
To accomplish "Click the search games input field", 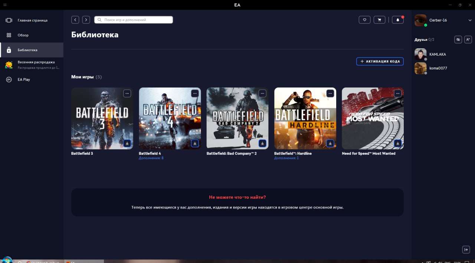I will (134, 19).
